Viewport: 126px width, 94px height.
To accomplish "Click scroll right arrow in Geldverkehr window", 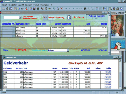I will tap(122, 90).
